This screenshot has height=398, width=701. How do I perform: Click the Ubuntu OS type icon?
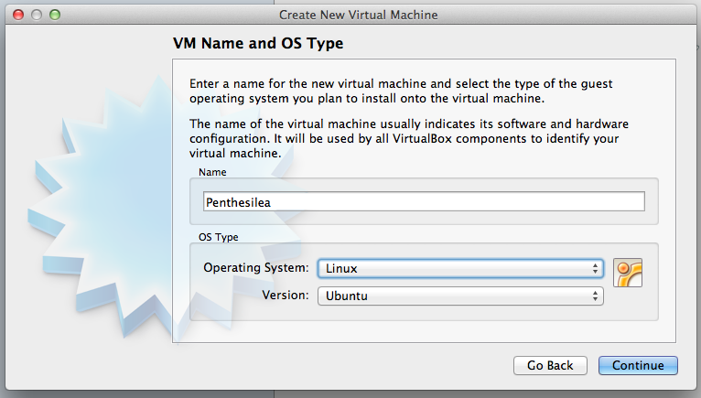pos(628,273)
